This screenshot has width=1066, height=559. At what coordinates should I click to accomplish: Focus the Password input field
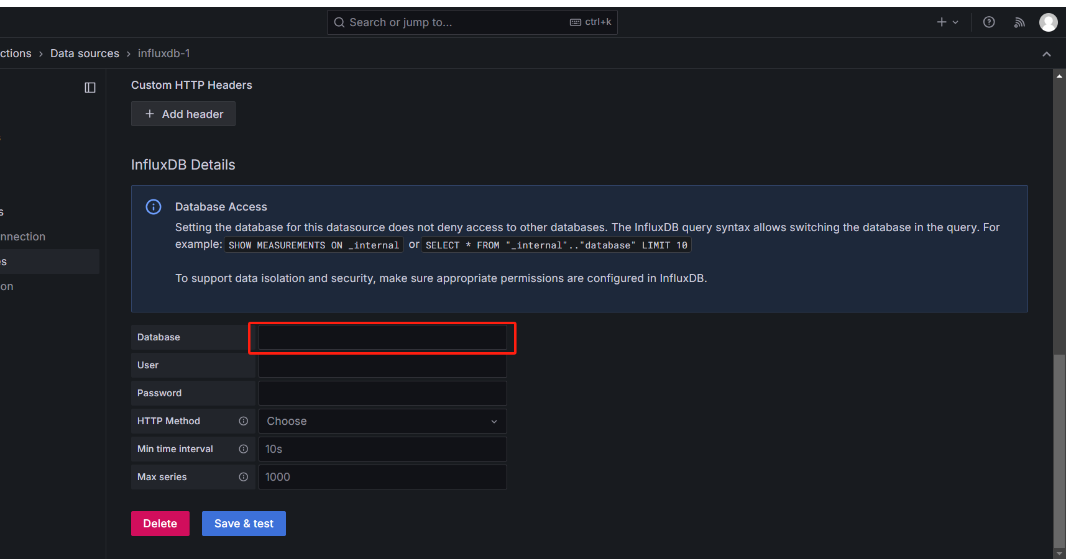coord(383,393)
